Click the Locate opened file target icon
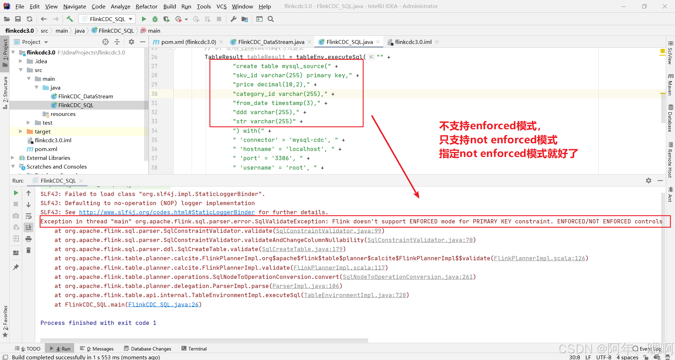675x360 pixels. pyautogui.click(x=105, y=42)
